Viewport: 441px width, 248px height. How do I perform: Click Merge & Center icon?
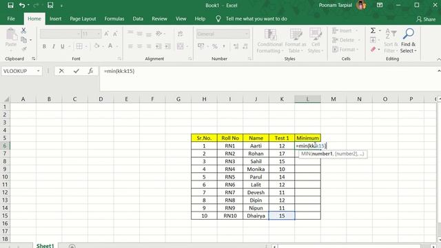tap(181, 46)
